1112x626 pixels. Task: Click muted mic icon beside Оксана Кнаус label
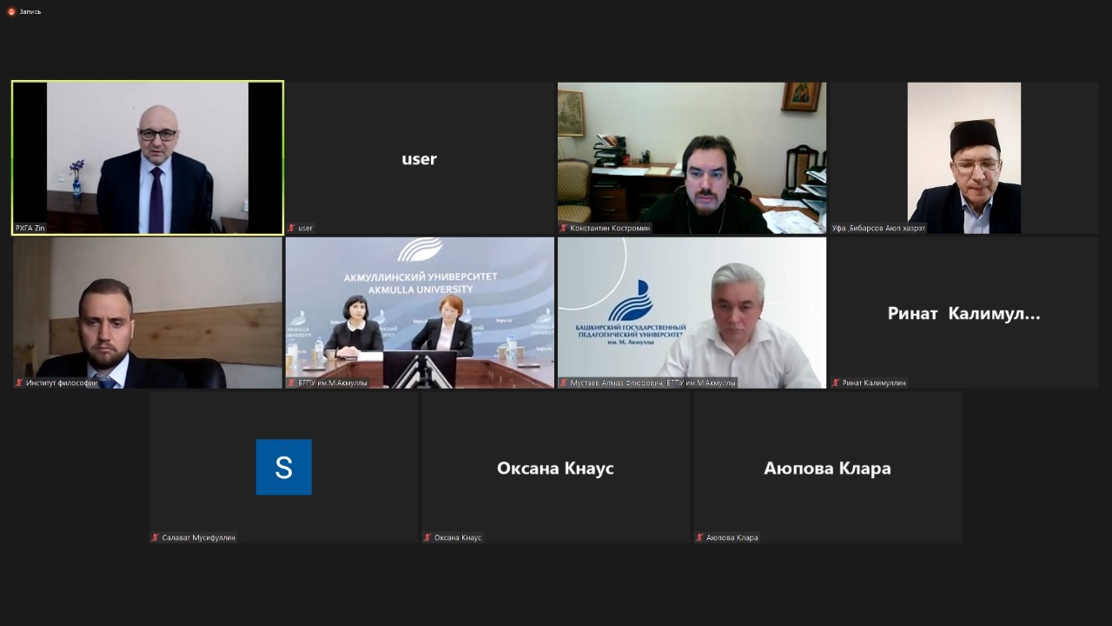click(x=427, y=537)
